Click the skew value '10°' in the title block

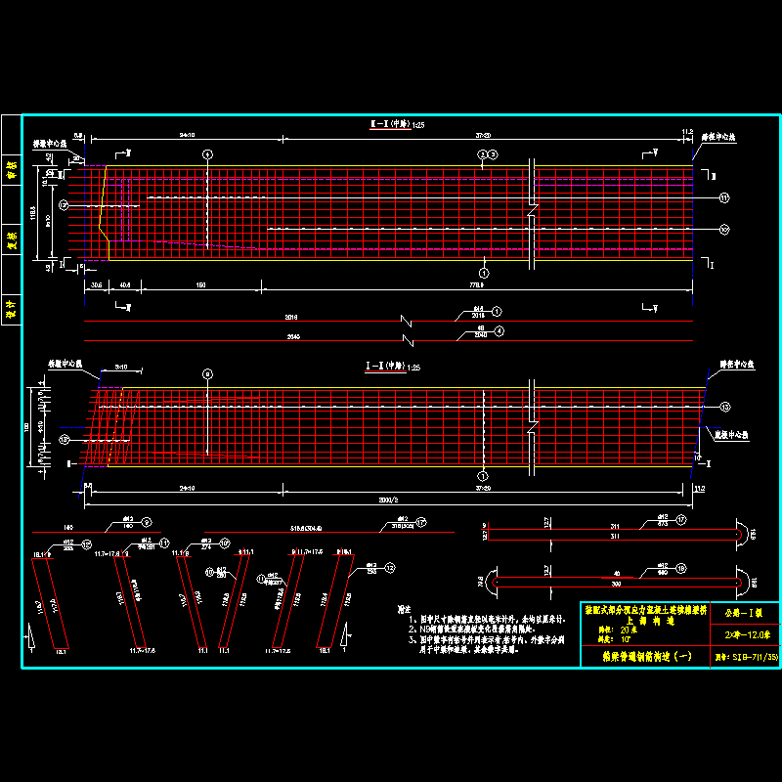tap(626, 639)
